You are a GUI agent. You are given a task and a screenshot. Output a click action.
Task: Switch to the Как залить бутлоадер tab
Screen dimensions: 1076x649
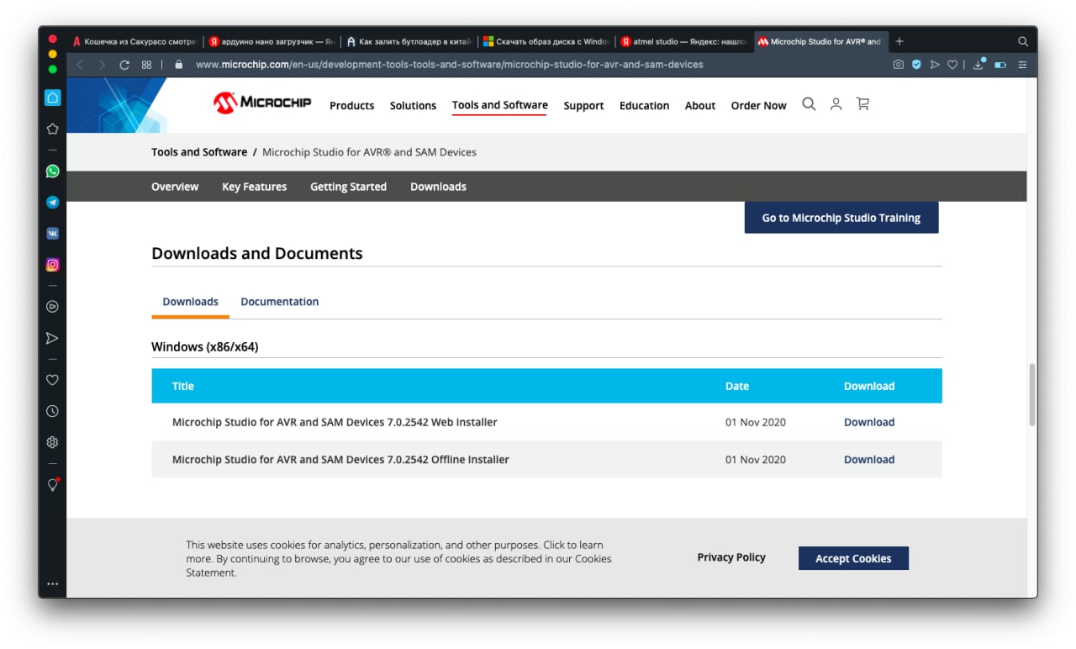point(409,41)
